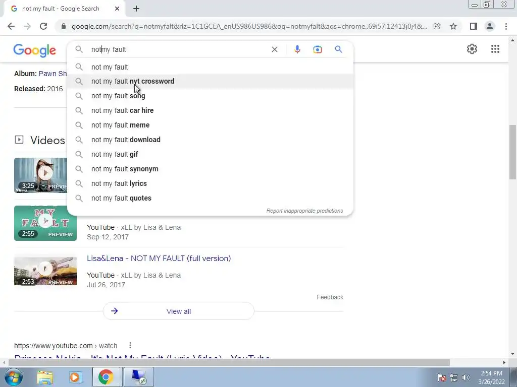Open Action Center flag in system tray
The image size is (517, 387).
[441, 377]
